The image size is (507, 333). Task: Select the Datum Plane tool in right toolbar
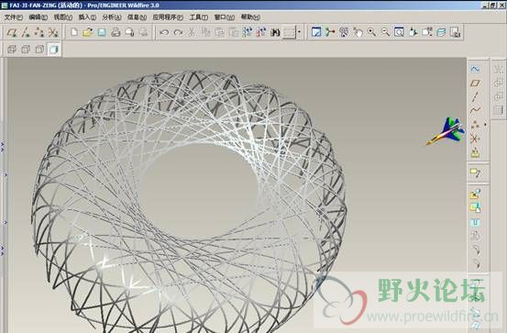475,83
